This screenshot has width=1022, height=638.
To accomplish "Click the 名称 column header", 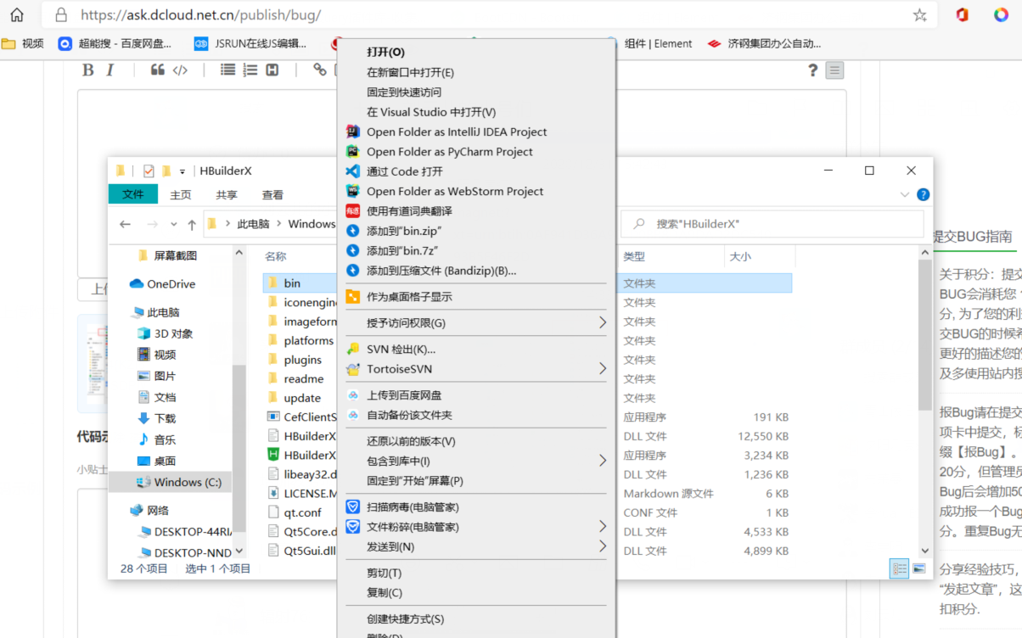I will tap(276, 256).
